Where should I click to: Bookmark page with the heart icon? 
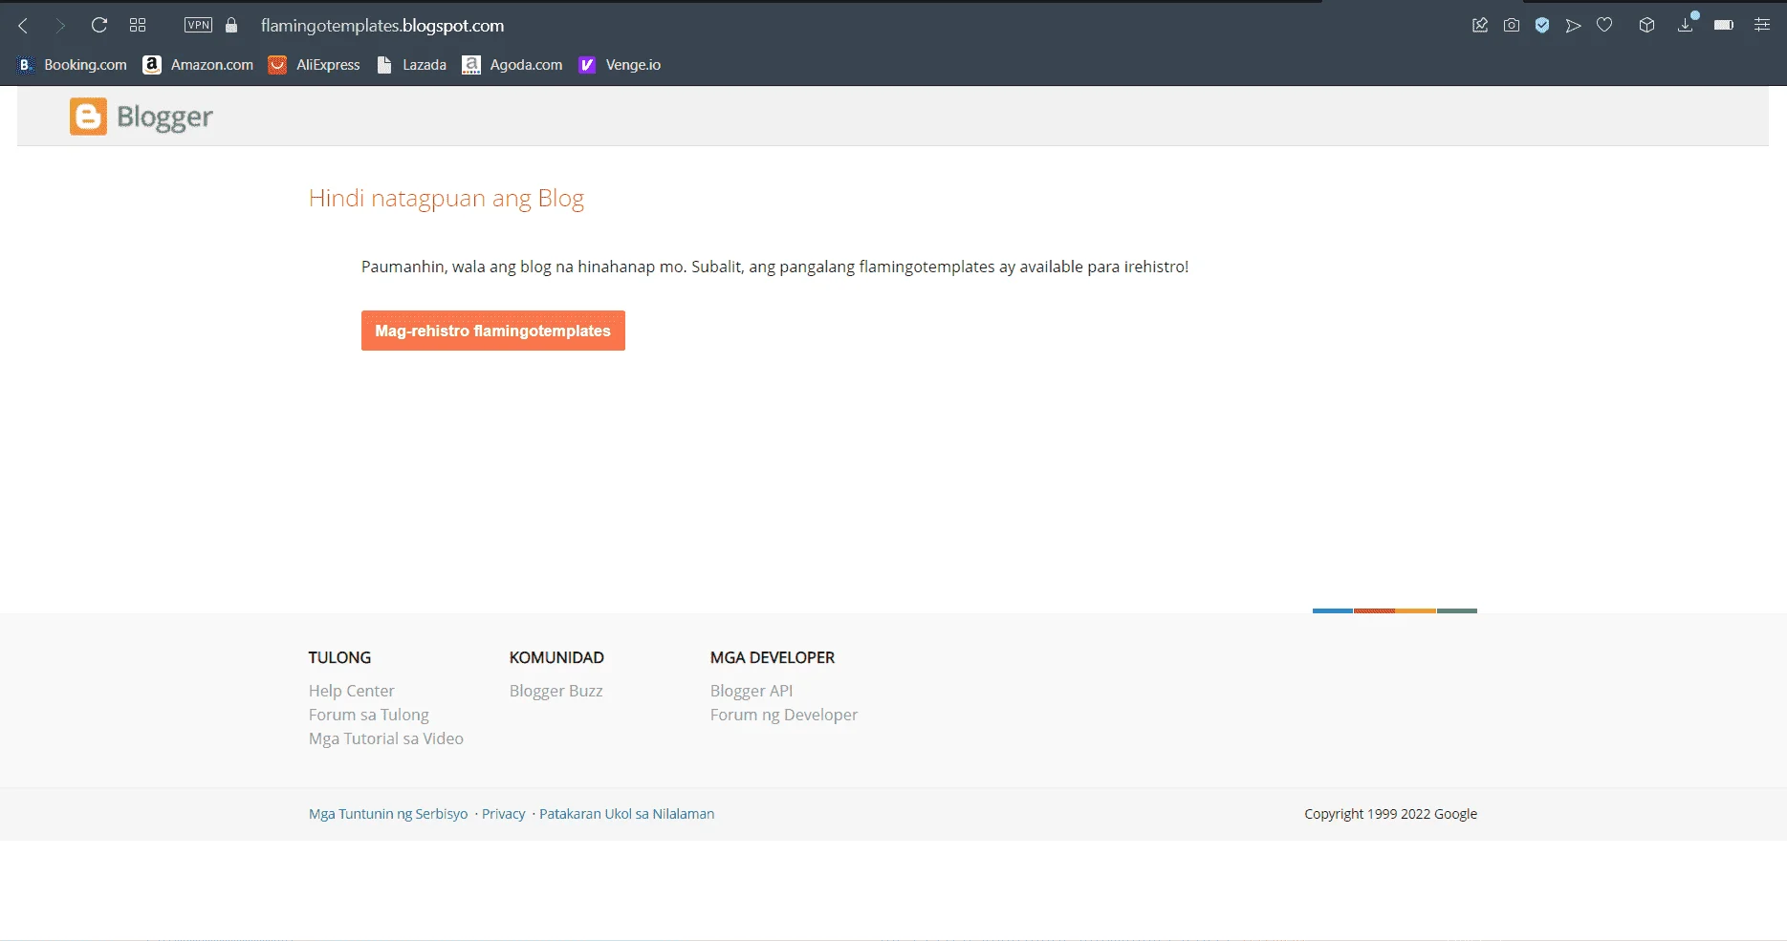click(x=1604, y=26)
